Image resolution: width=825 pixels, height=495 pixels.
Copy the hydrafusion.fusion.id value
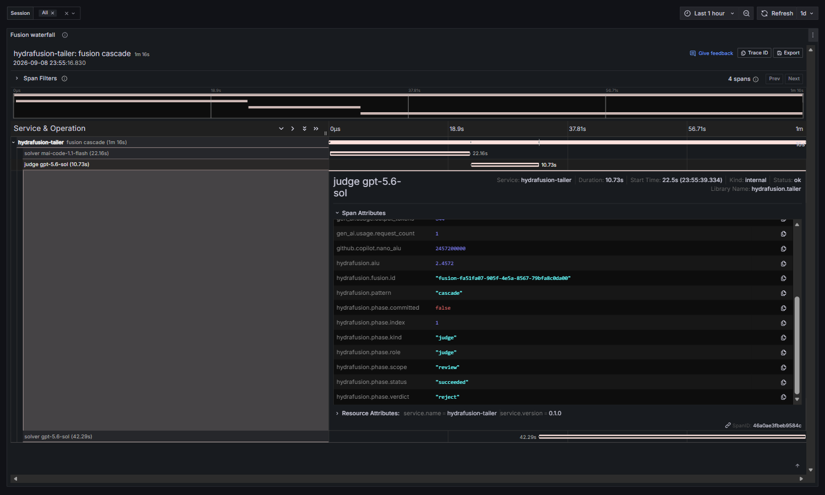tap(783, 278)
